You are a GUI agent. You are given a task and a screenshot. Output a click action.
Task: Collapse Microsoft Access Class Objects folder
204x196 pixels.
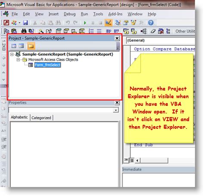tap(18, 60)
